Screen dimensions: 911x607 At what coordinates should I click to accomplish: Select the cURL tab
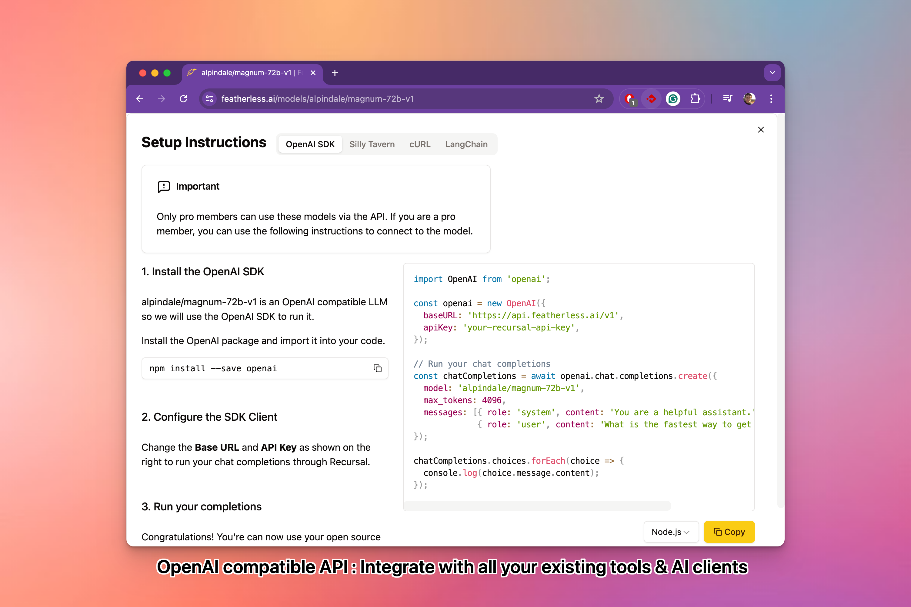[x=419, y=144]
